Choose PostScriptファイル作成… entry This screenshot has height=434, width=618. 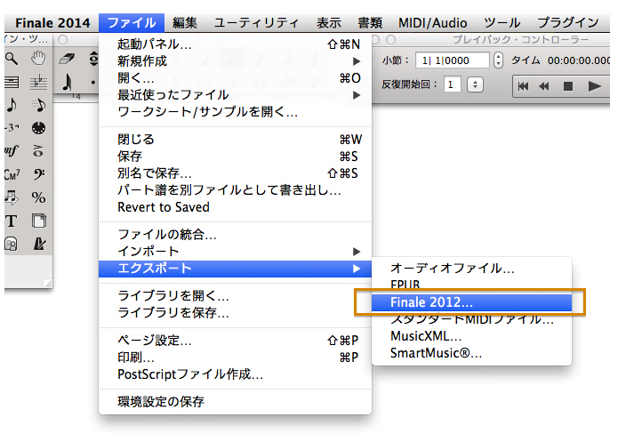click(x=236, y=374)
